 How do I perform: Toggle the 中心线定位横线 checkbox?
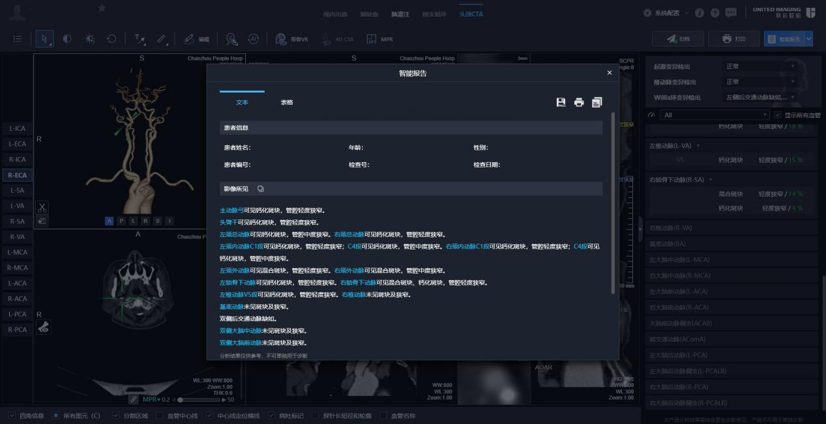click(209, 416)
